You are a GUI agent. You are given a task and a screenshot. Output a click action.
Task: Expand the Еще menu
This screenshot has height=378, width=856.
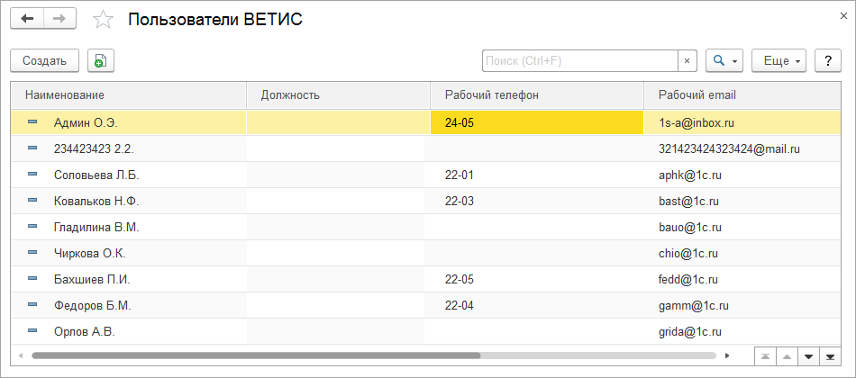pyautogui.click(x=779, y=60)
